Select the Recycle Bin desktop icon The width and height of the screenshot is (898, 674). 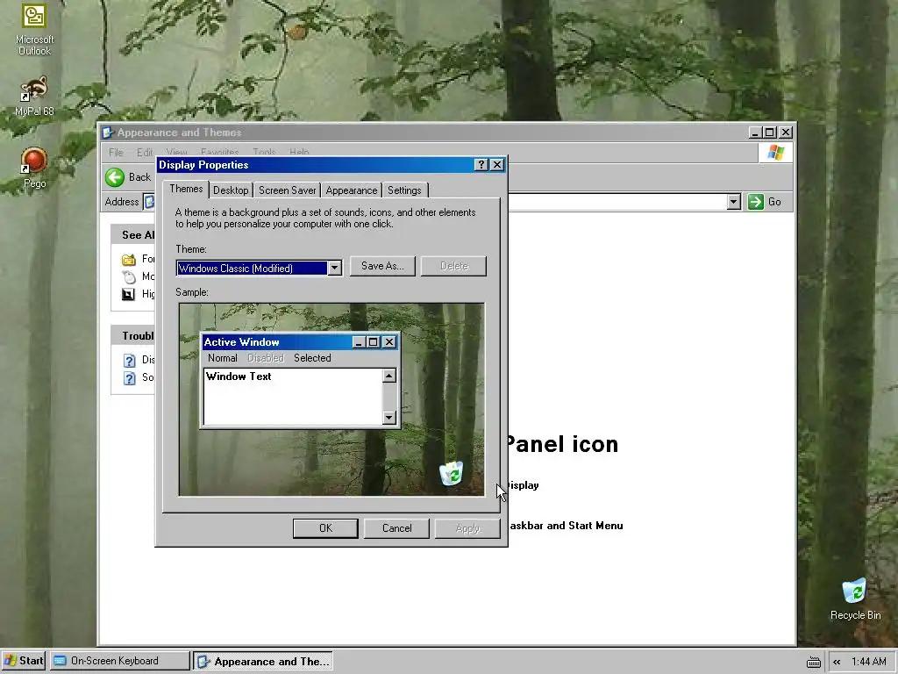coord(855,599)
